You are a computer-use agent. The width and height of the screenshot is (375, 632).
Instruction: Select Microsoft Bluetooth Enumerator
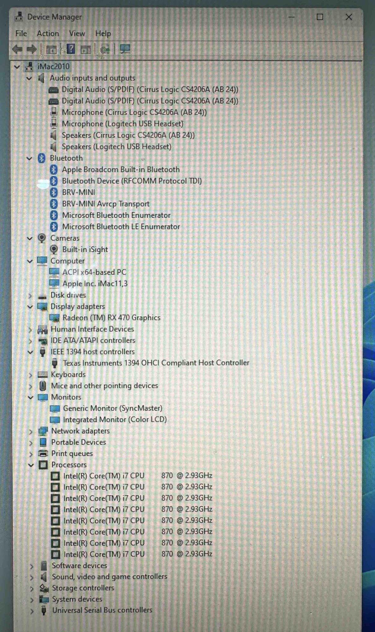click(x=116, y=215)
